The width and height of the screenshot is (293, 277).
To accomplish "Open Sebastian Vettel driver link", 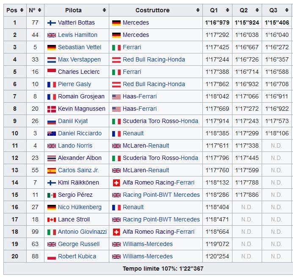I will pos(80,48).
